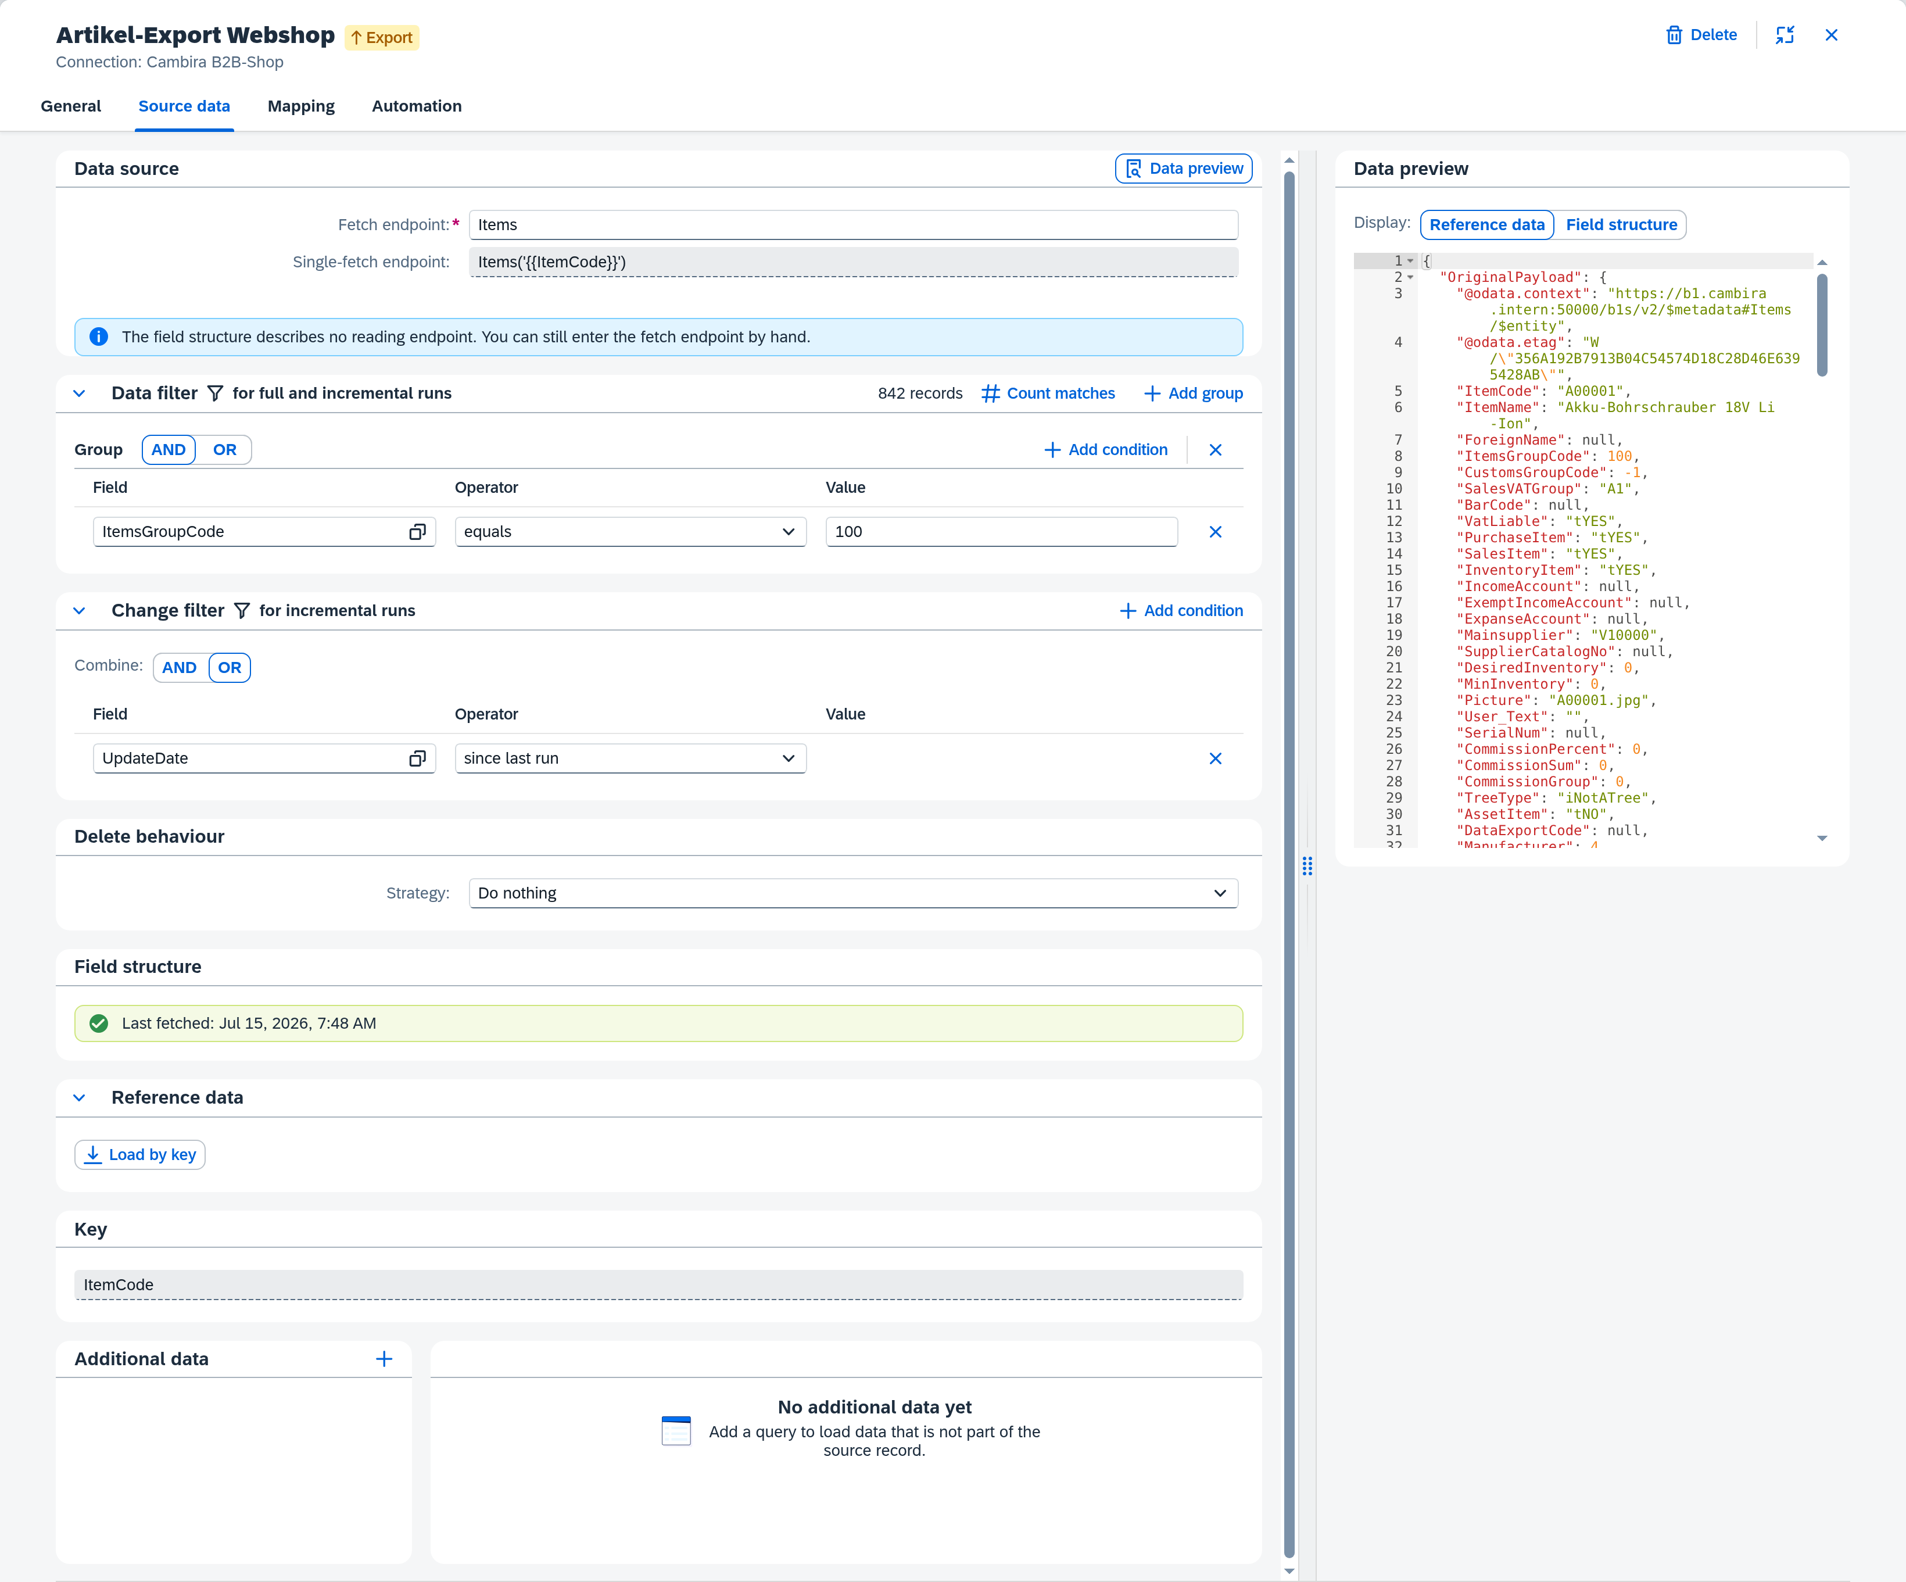Image resolution: width=1906 pixels, height=1582 pixels.
Task: Click the "842 records" count text
Action: (x=919, y=393)
